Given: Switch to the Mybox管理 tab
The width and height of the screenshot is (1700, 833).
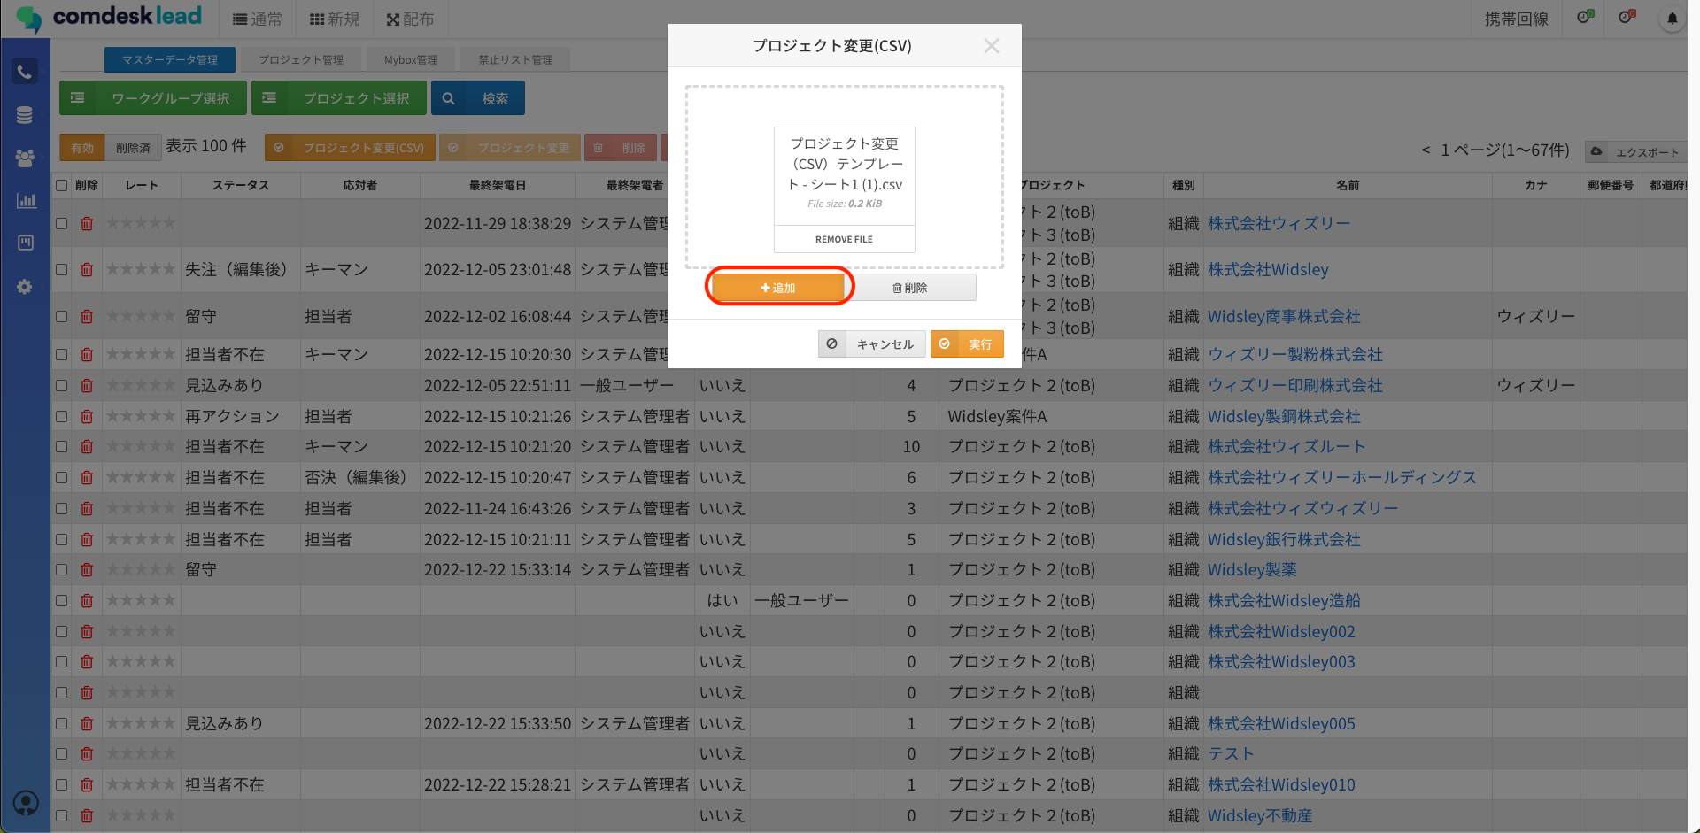Looking at the screenshot, I should tap(410, 60).
